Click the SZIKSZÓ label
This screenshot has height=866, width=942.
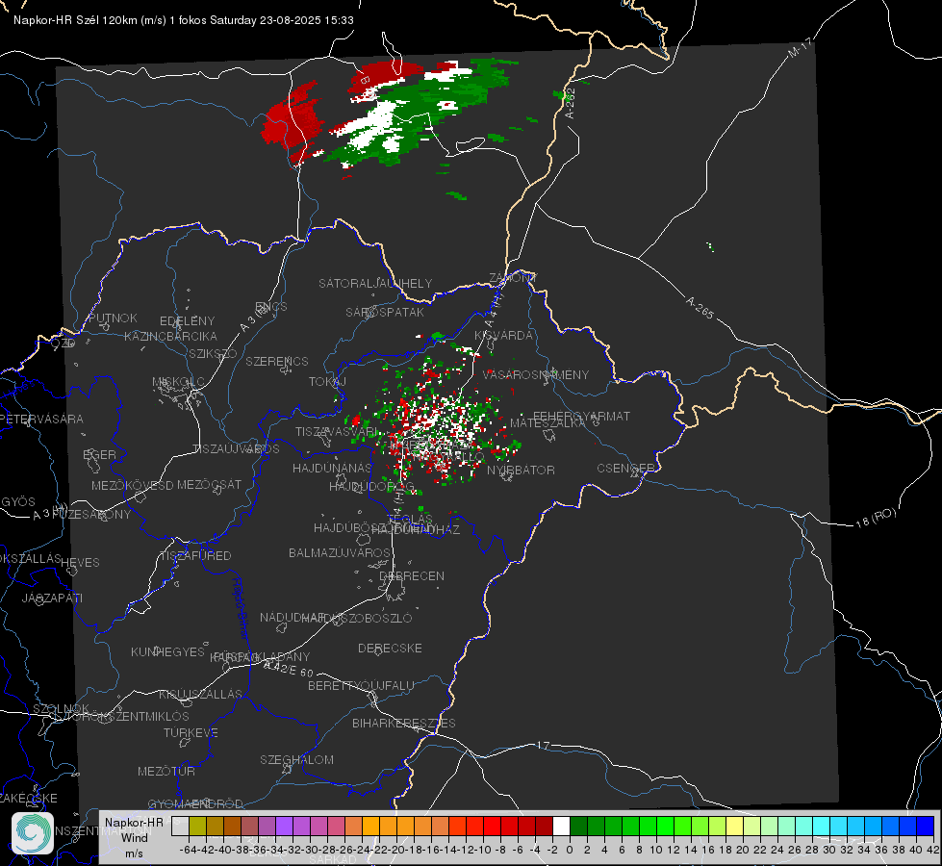coord(213,353)
